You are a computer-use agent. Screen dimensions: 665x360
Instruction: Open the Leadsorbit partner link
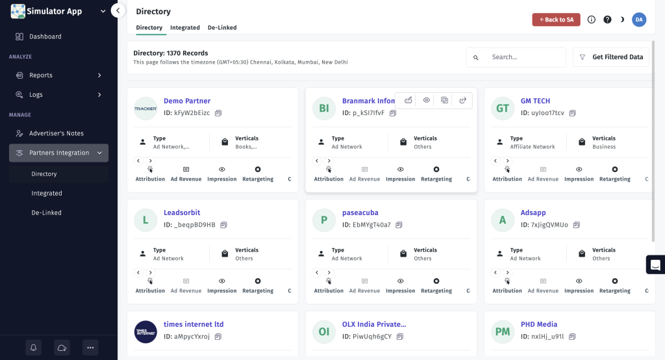(x=182, y=212)
